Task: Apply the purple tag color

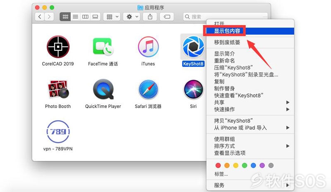Action: [x=262, y=166]
